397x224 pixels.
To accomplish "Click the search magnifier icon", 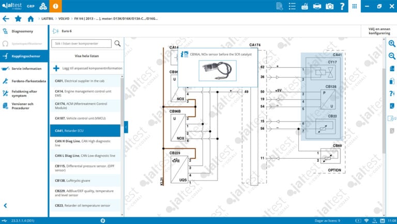I will pyautogui.click(x=117, y=43).
